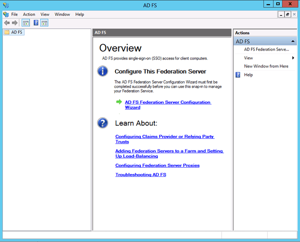Open the File menu
This screenshot has width=300, height=242.
pyautogui.click(x=14, y=14)
